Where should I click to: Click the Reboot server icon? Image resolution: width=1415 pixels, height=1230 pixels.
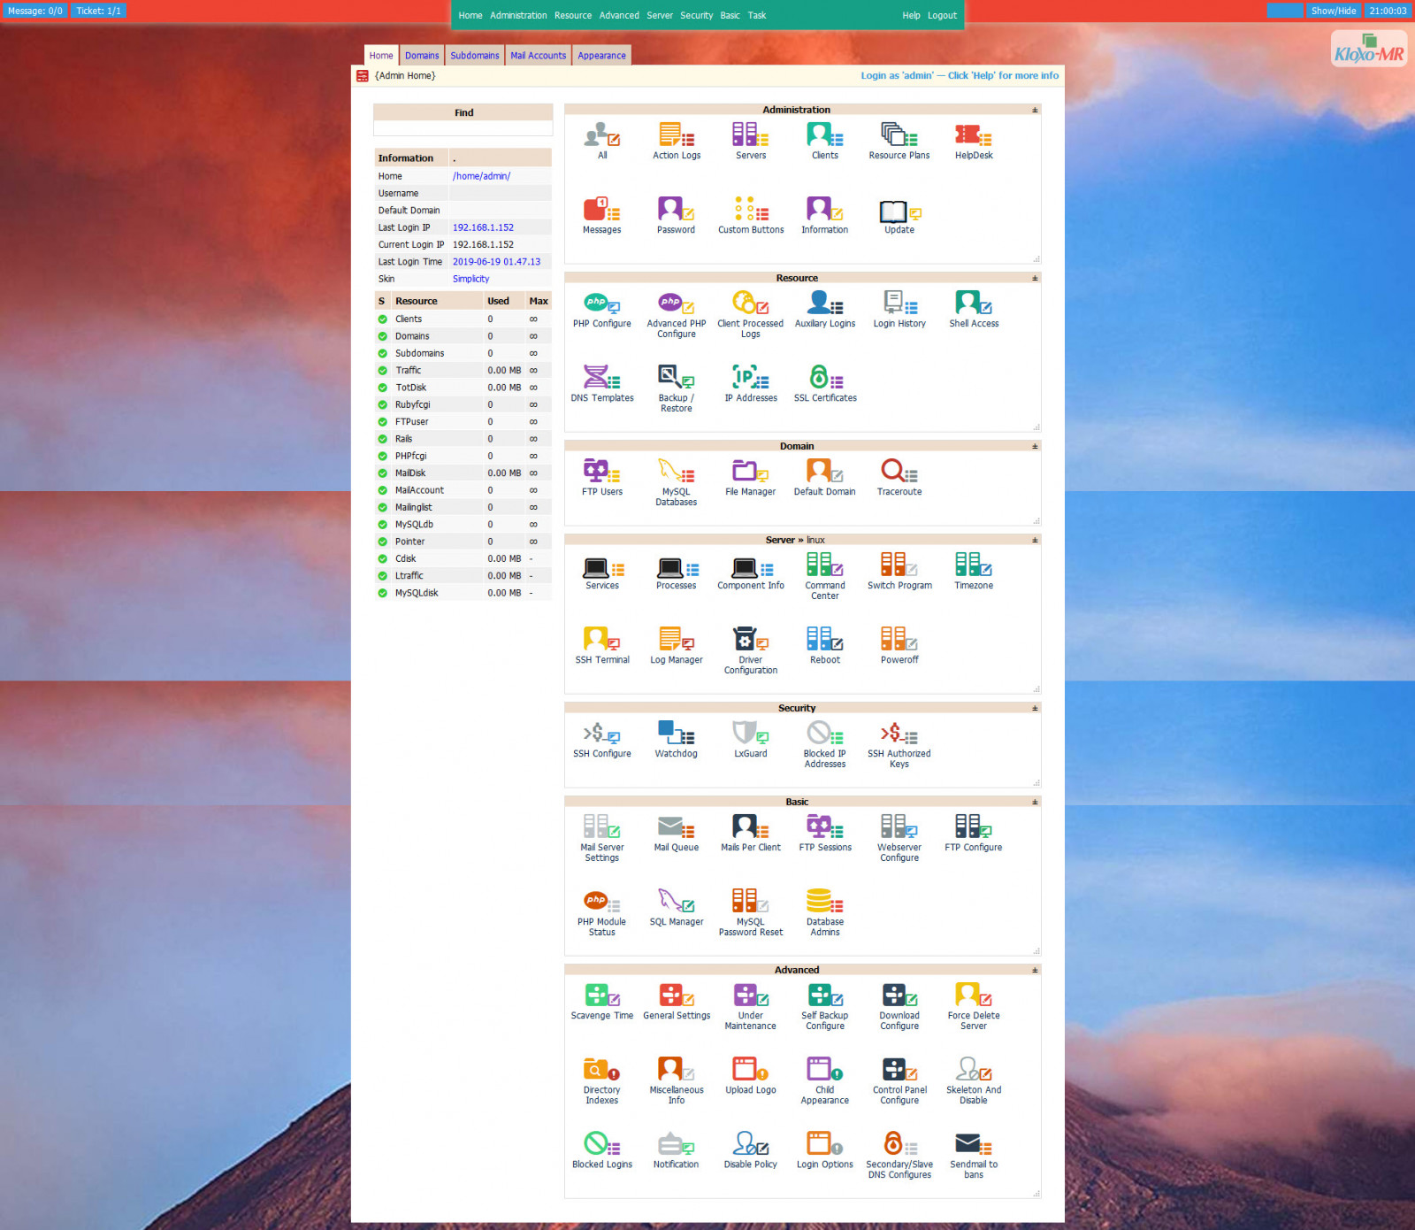click(x=824, y=644)
